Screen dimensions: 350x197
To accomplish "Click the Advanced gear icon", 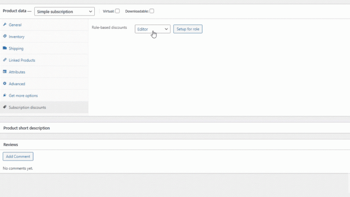I will 5,83.
